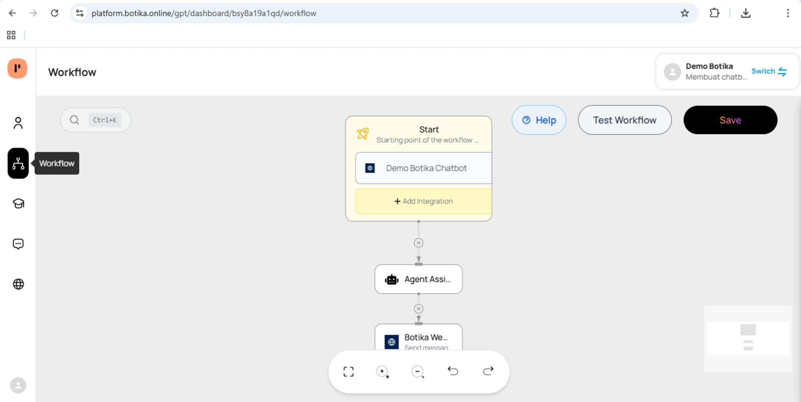Image resolution: width=801 pixels, height=402 pixels.
Task: Open the chat messages icon in the sidebar
Action: [18, 244]
